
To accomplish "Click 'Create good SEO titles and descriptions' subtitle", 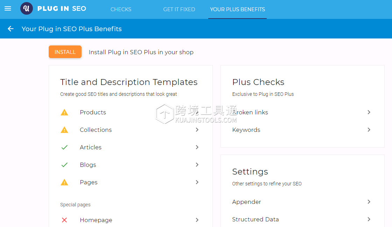I will (119, 94).
